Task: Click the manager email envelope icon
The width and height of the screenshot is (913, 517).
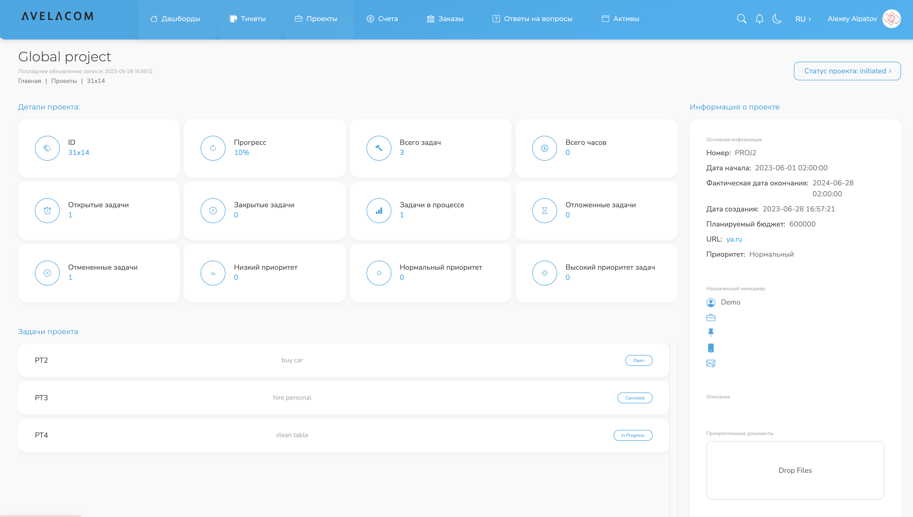Action: point(711,363)
